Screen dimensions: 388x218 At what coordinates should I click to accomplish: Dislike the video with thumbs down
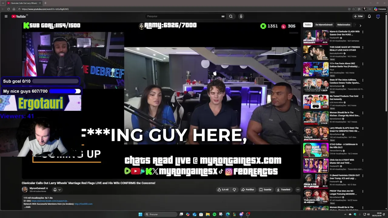pyautogui.click(x=234, y=190)
